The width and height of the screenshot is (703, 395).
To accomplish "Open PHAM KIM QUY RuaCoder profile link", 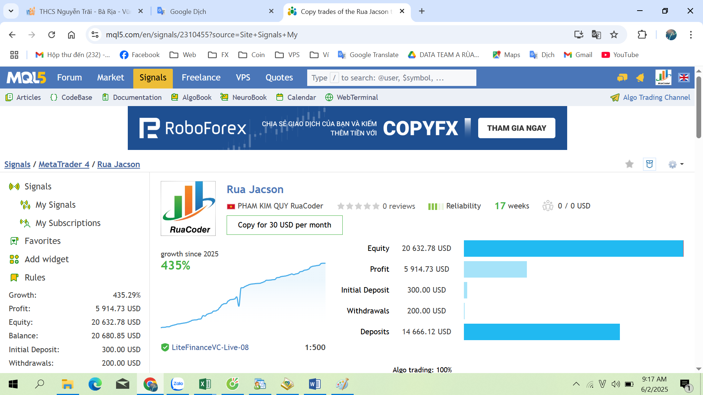I will (x=280, y=206).
